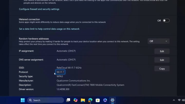185x104 pixels.
Task: Open Set a data limit link
Action: click(49, 29)
